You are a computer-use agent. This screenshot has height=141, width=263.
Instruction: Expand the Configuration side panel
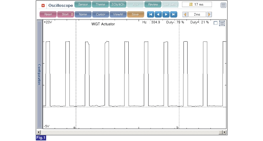pos(39,74)
